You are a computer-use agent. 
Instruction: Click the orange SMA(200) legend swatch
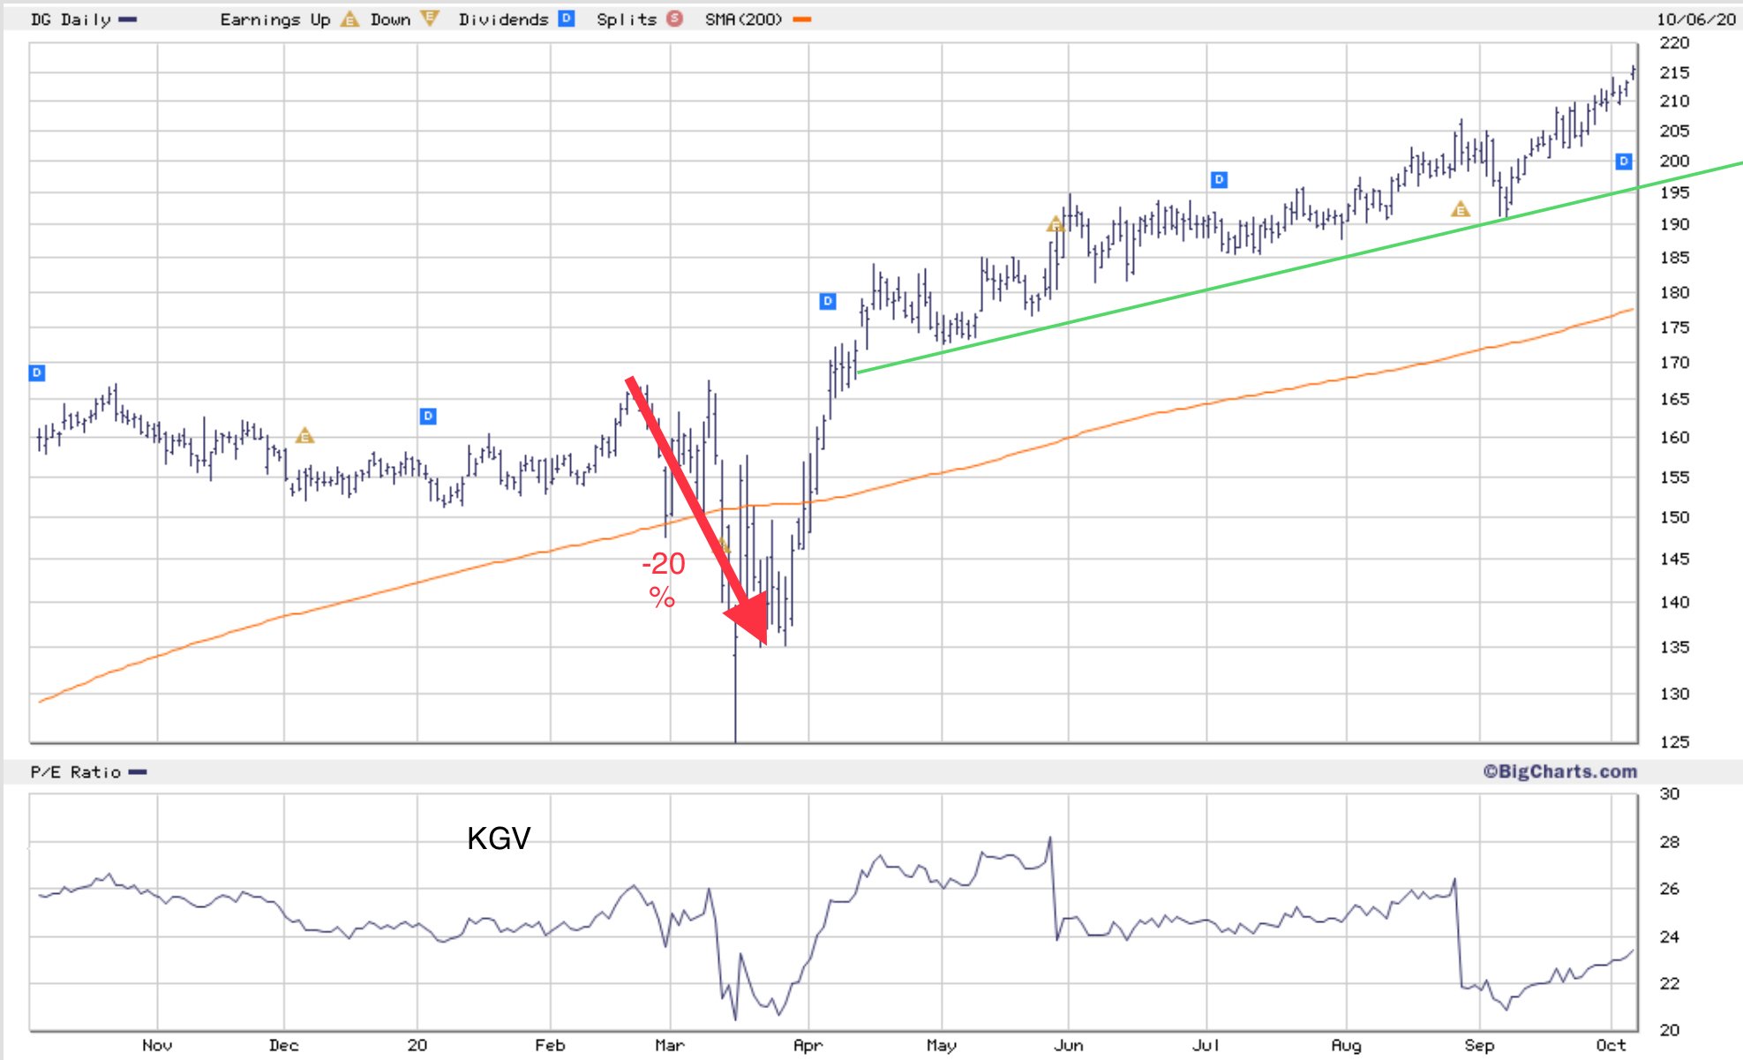tap(802, 19)
